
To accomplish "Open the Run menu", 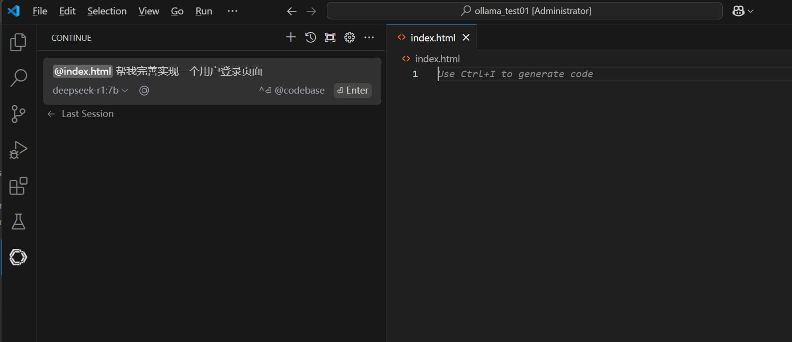I will point(204,11).
